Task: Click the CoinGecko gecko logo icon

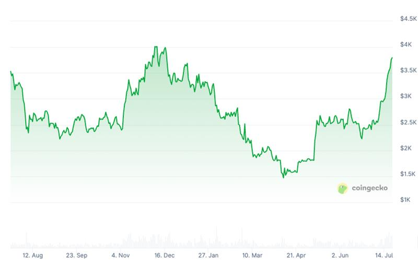Action: [342, 189]
